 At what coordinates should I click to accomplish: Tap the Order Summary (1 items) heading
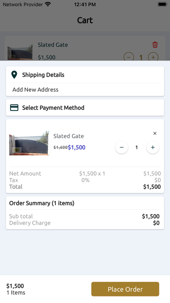(x=42, y=203)
